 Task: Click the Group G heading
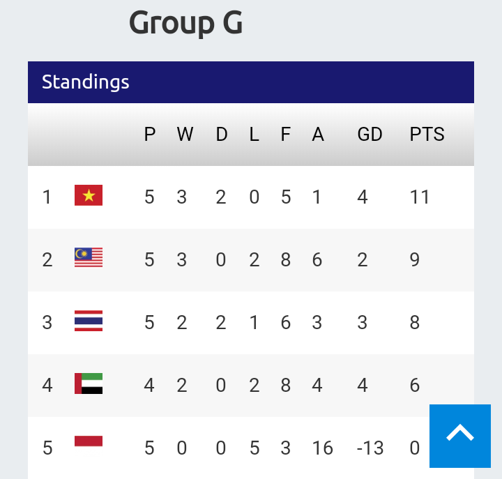[x=186, y=22]
